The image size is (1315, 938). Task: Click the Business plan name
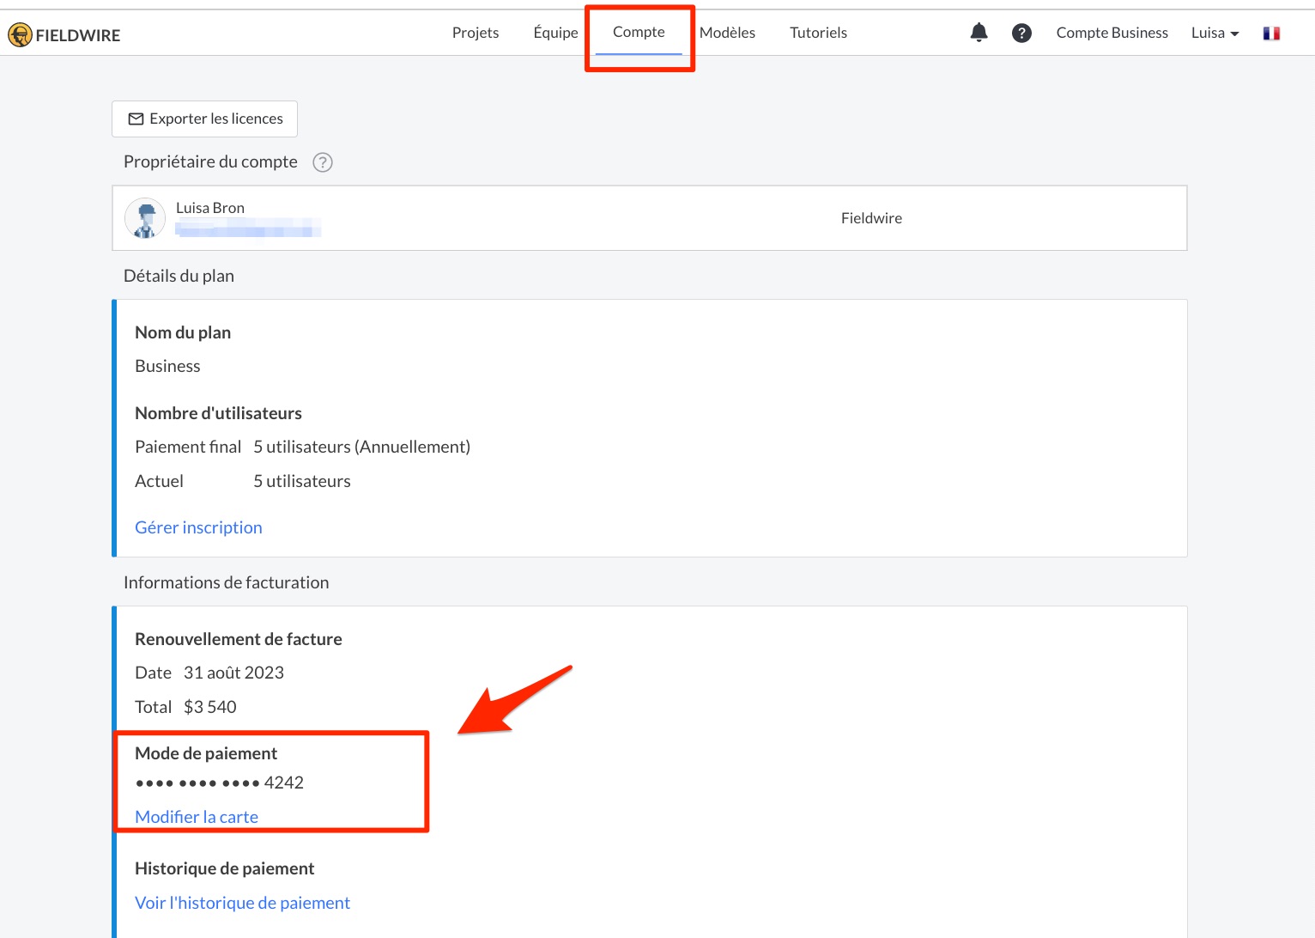(167, 366)
